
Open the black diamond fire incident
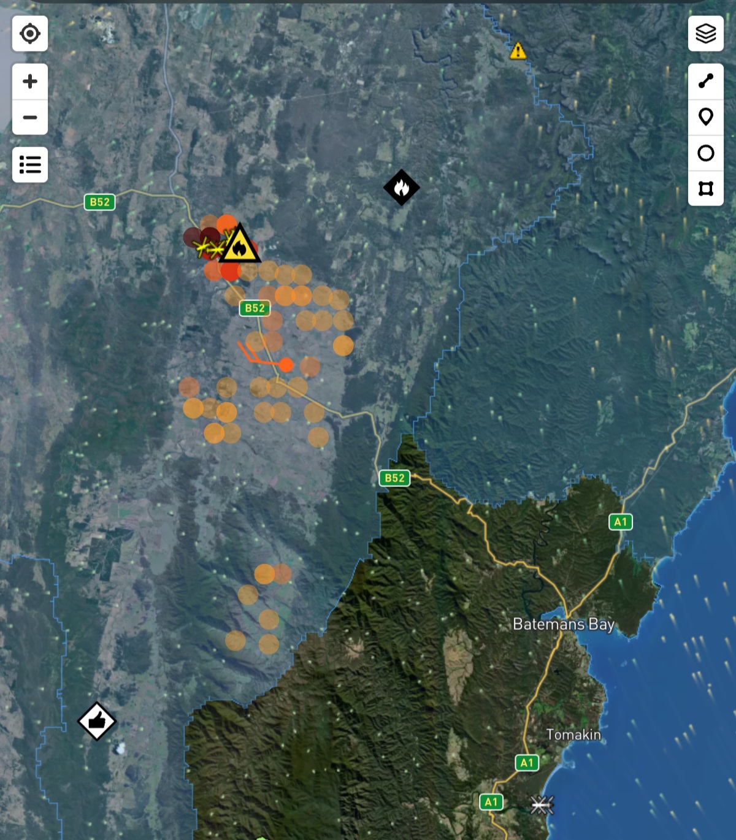click(x=402, y=187)
